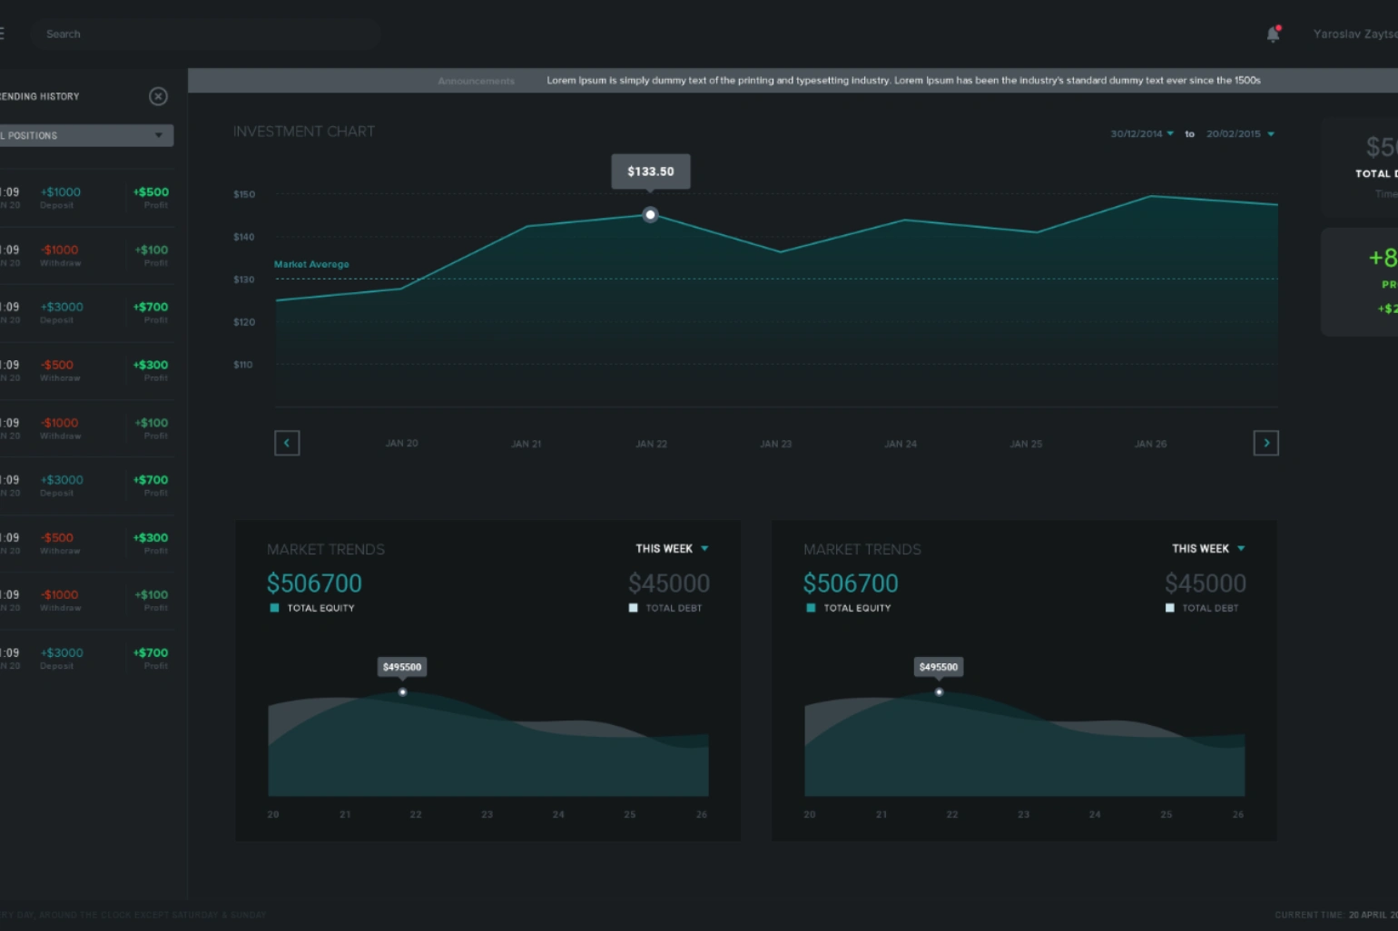Toggle Total Debt swatch in right Market Trends
1398x931 pixels.
point(1169,608)
